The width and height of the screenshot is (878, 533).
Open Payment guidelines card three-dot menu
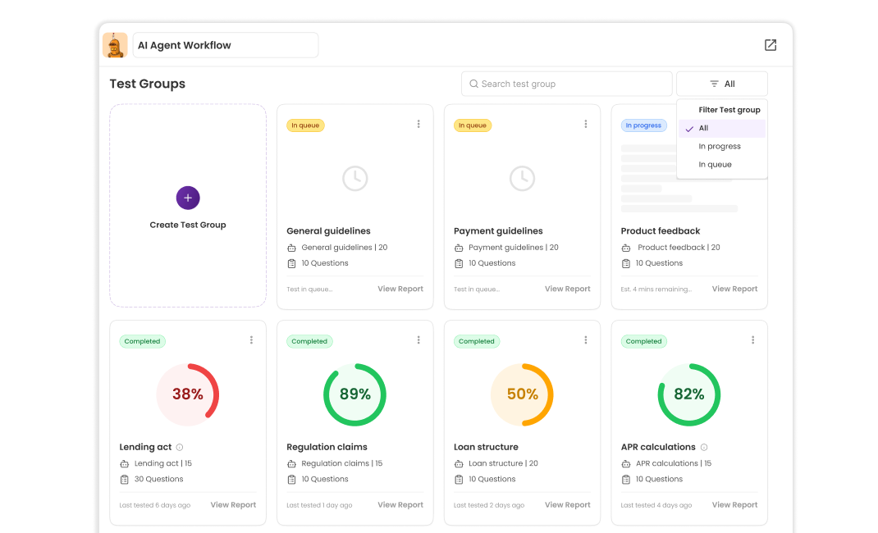[x=586, y=124]
